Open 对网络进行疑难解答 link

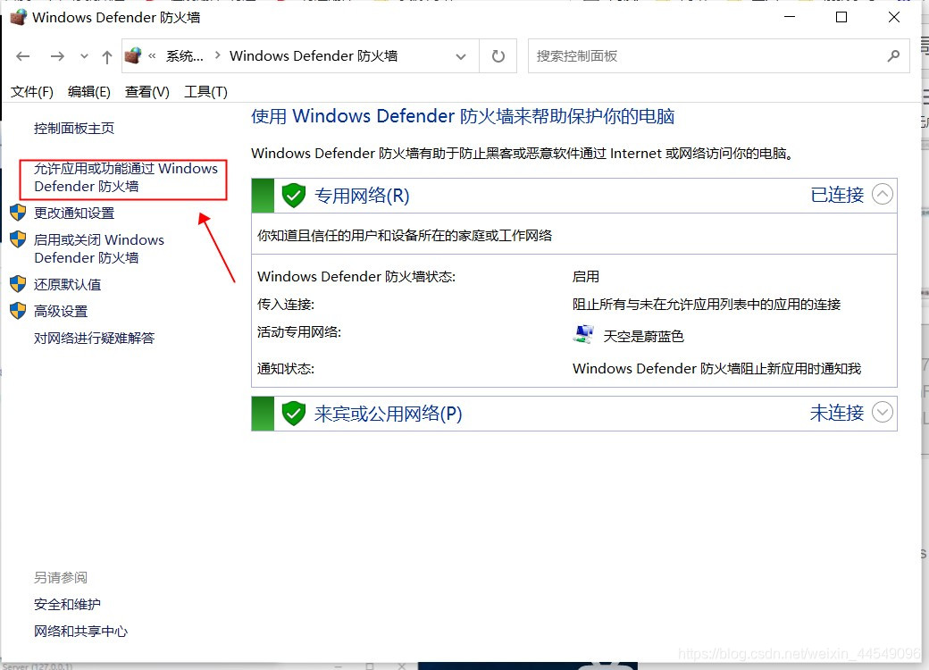(94, 338)
